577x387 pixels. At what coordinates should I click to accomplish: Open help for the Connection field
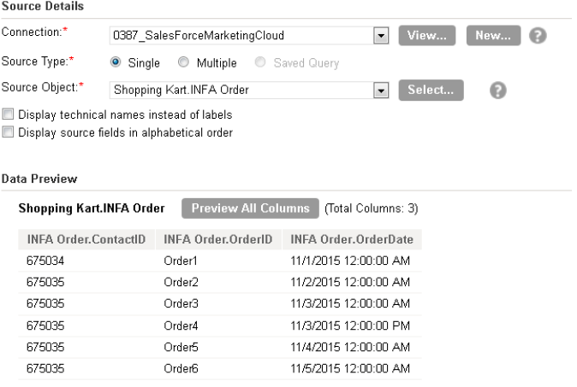pyautogui.click(x=538, y=36)
